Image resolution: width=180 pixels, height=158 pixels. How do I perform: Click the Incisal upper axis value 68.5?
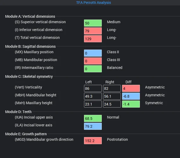click(93, 118)
